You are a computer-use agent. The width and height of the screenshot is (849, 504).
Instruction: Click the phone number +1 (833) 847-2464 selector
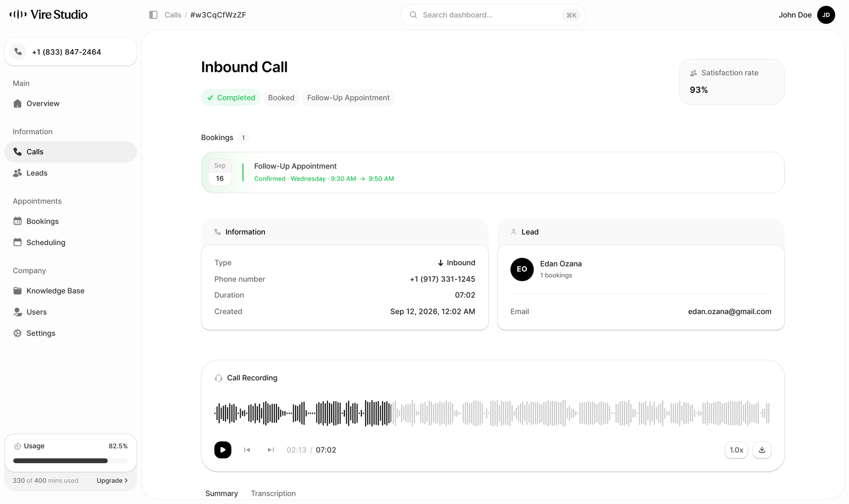(71, 52)
